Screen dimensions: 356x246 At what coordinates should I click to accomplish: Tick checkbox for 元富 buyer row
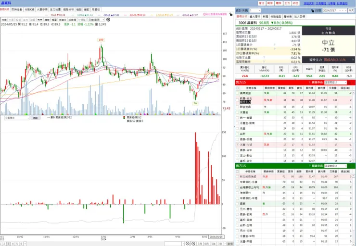(237, 129)
